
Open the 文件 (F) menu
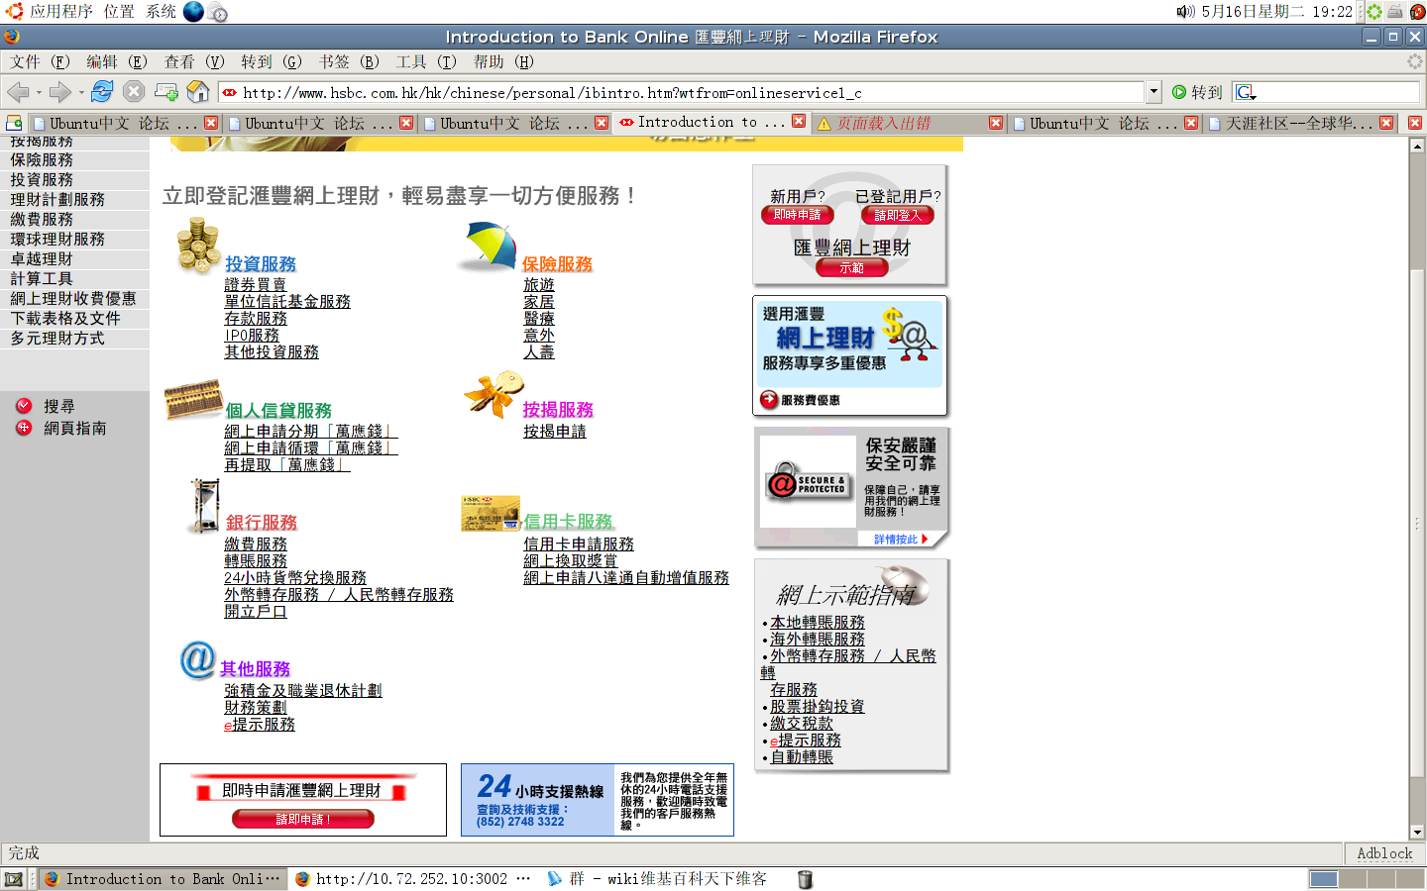click(40, 61)
